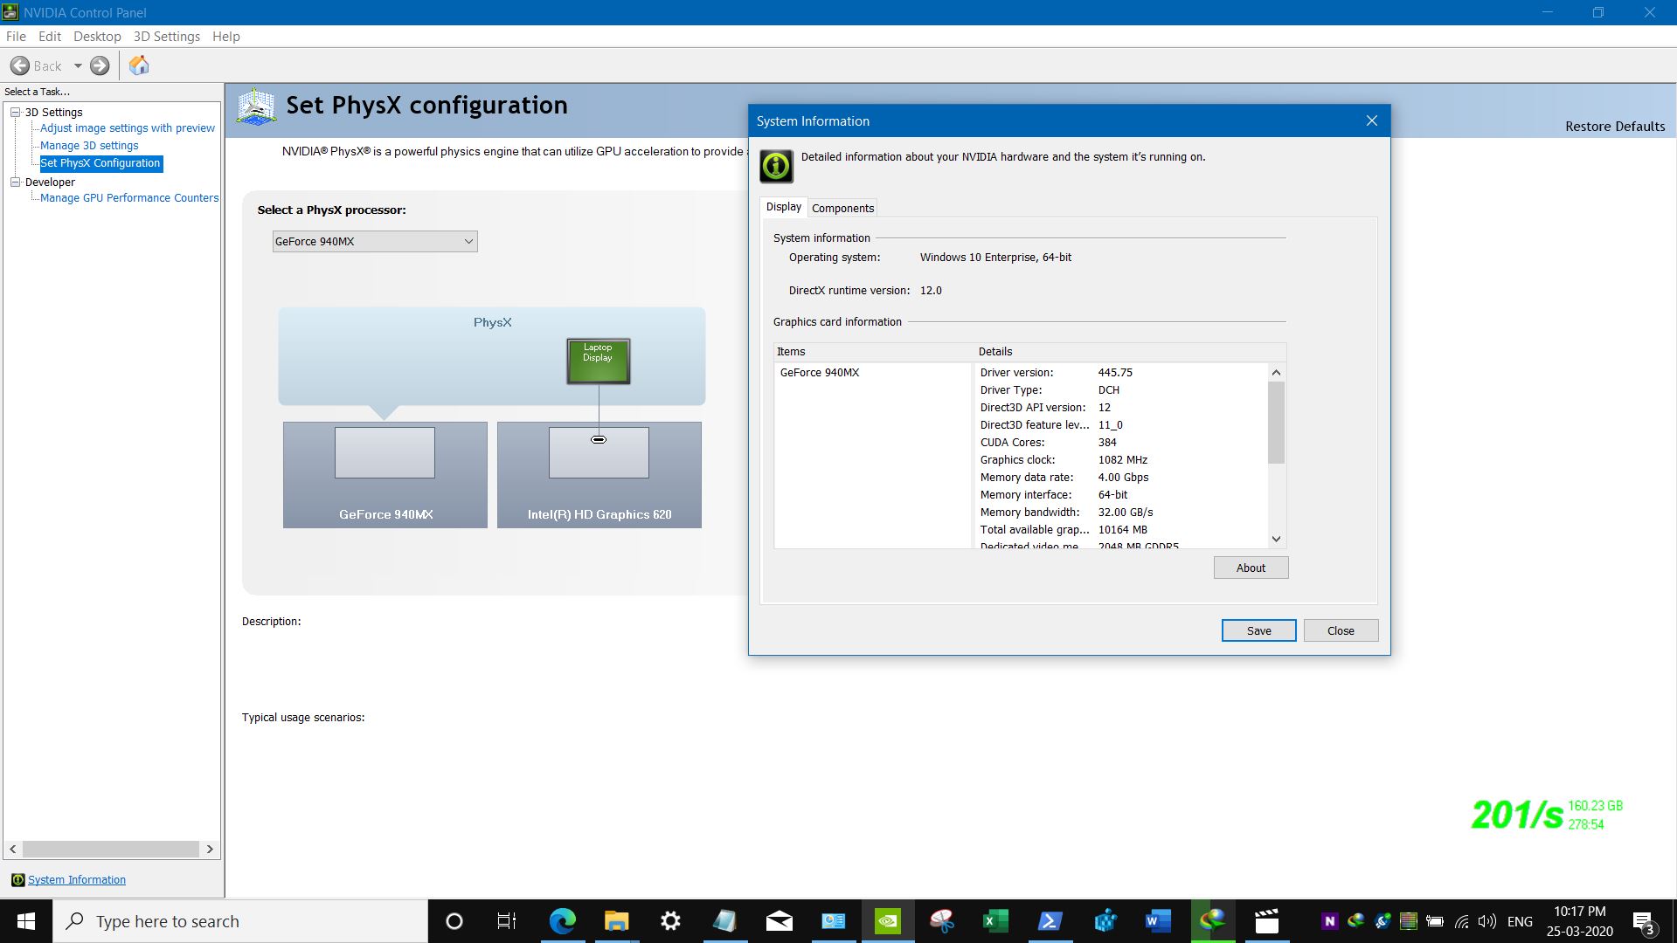Select Set PhysX Configuration tree item
The image size is (1677, 943).
point(100,163)
